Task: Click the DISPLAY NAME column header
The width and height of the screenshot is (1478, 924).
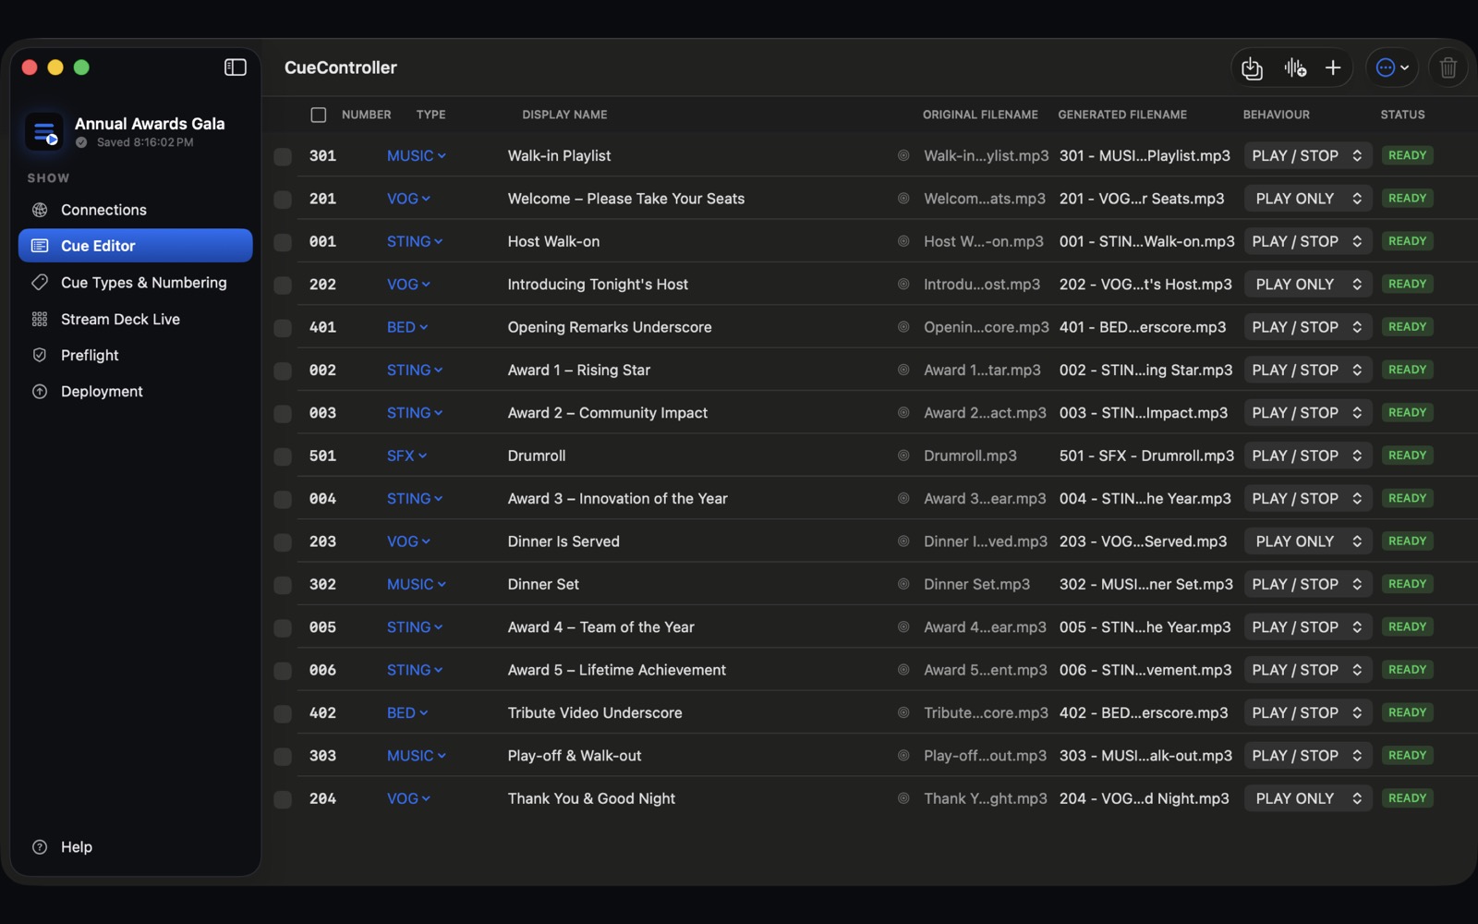Action: click(x=564, y=115)
